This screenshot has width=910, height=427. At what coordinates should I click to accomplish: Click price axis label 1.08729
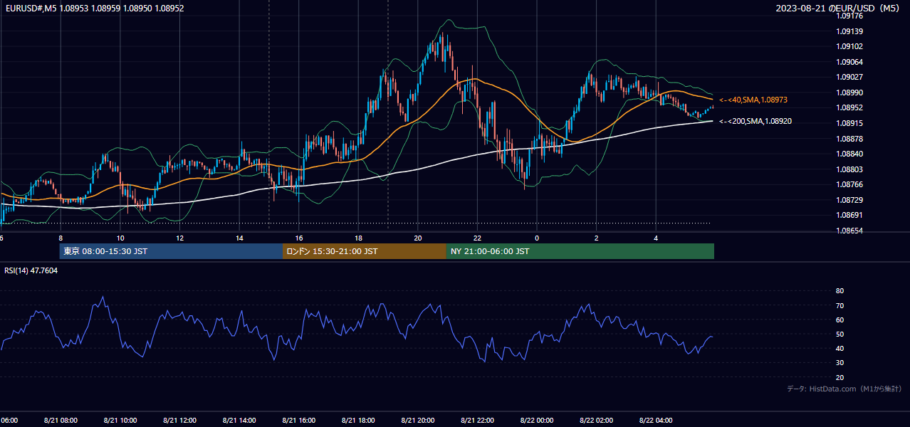pyautogui.click(x=849, y=200)
